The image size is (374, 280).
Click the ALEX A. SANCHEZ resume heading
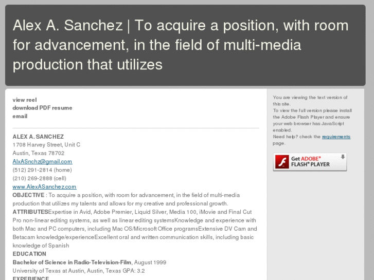(38, 137)
